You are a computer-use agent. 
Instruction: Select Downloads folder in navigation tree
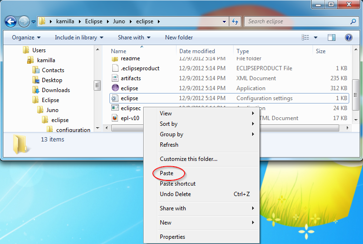[56, 90]
